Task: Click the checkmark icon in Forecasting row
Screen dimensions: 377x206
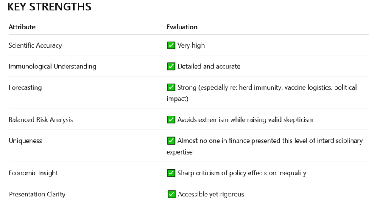Action: pyautogui.click(x=171, y=87)
